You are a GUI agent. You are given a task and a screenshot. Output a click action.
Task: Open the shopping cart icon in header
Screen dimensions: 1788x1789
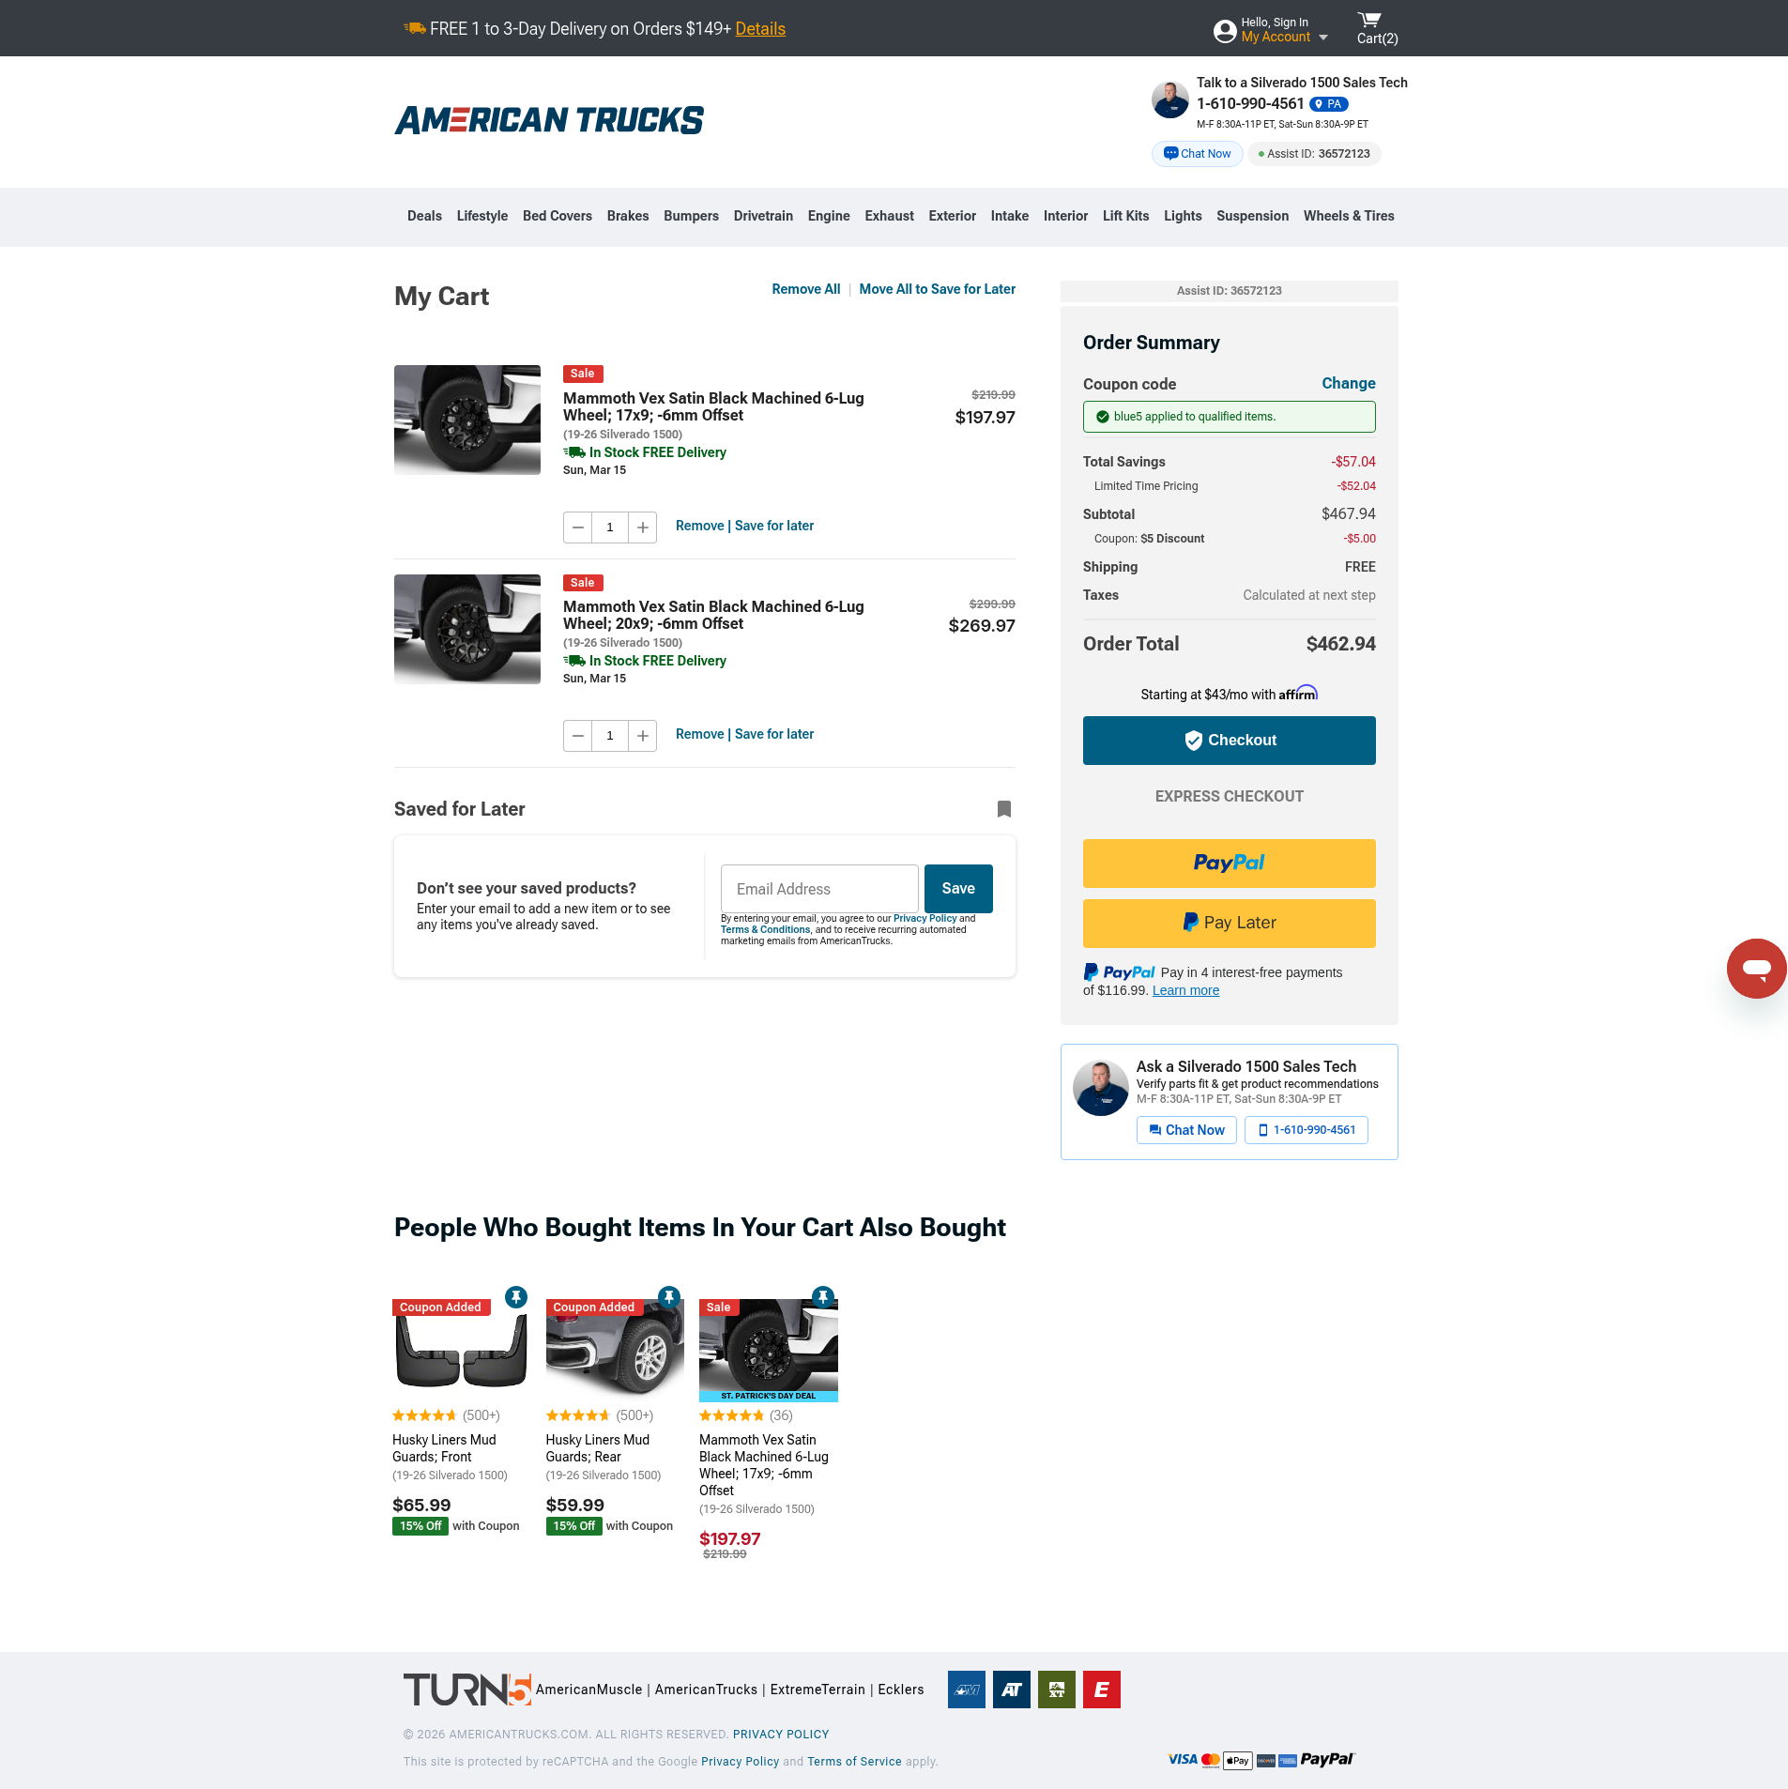click(x=1369, y=21)
